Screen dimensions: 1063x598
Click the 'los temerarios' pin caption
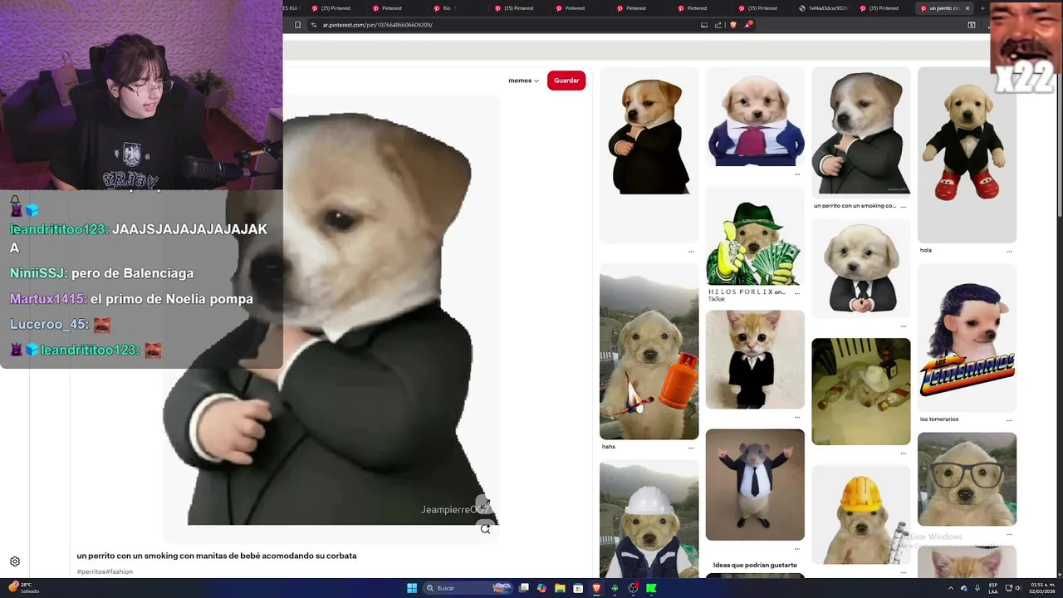[939, 419]
